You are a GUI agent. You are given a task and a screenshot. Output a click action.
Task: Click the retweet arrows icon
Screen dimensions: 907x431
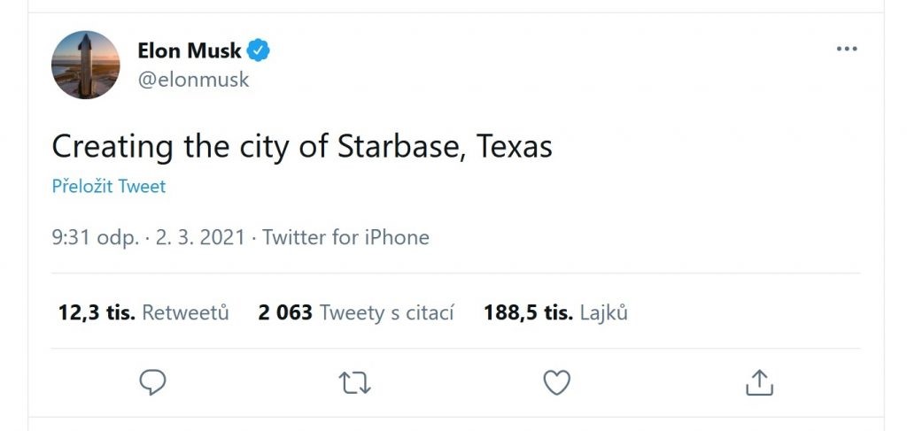354,382
